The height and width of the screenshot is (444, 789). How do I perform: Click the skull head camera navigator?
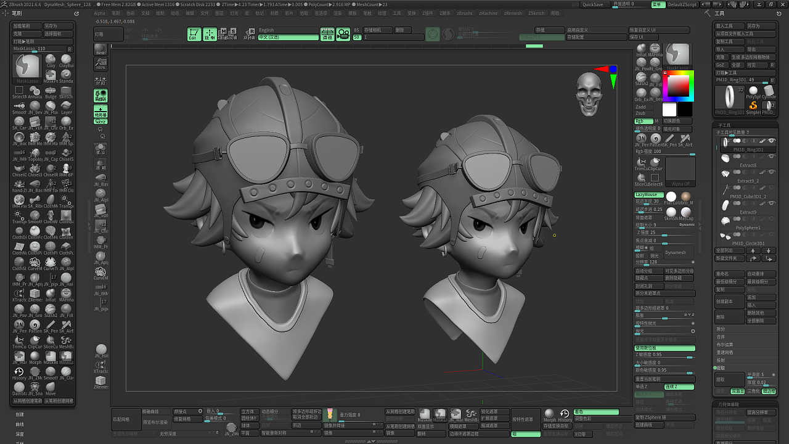[589, 94]
